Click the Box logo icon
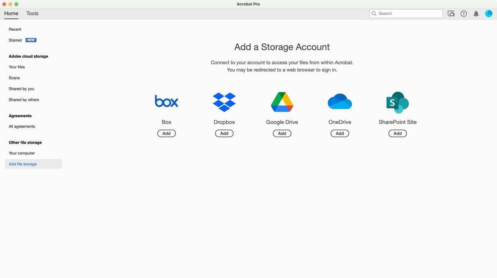This screenshot has width=497, height=278. (x=166, y=101)
